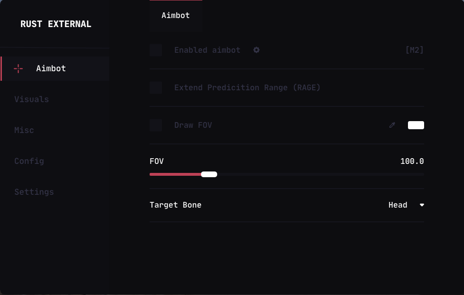The image size is (464, 295).
Task: Select the Aimbot label in the sidebar
Action: click(51, 68)
